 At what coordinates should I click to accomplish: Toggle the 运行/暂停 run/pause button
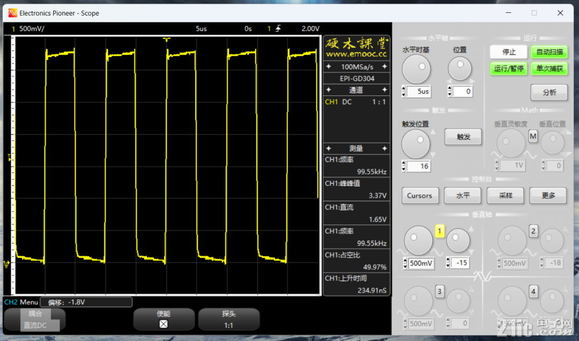(x=508, y=69)
